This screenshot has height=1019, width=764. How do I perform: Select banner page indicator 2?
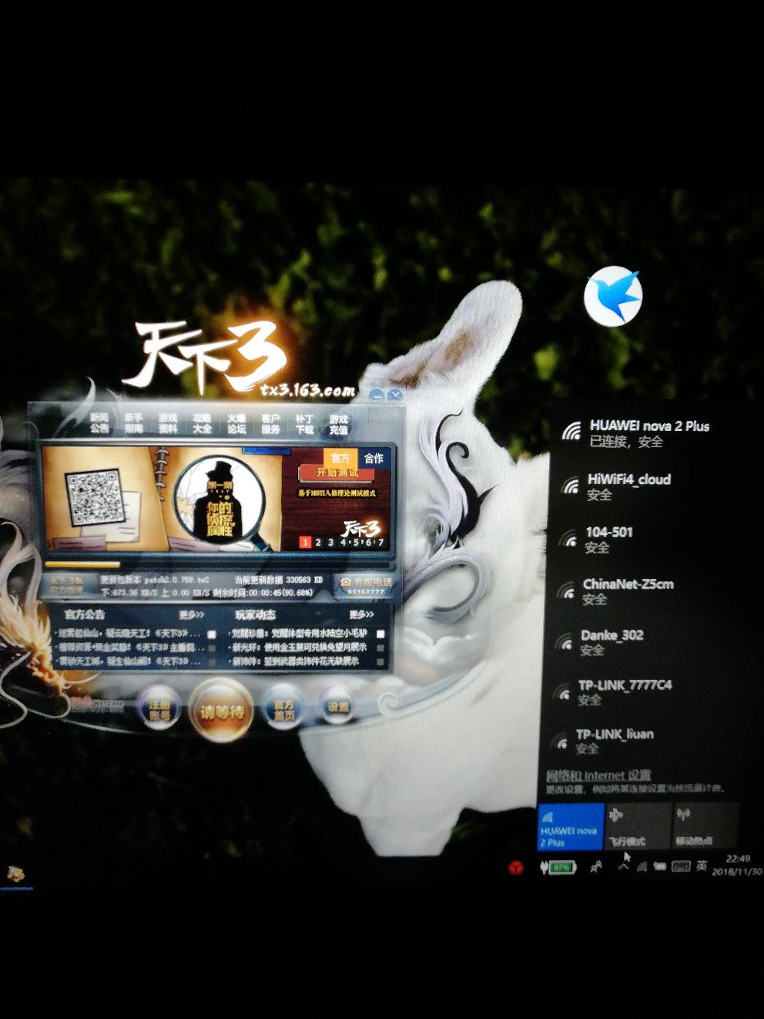[318, 543]
